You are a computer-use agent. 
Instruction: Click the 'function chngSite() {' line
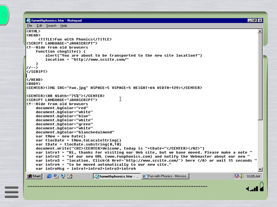click(61, 51)
